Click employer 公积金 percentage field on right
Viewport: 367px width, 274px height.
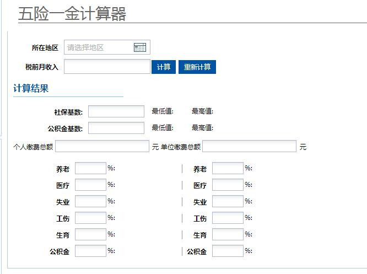(228, 251)
